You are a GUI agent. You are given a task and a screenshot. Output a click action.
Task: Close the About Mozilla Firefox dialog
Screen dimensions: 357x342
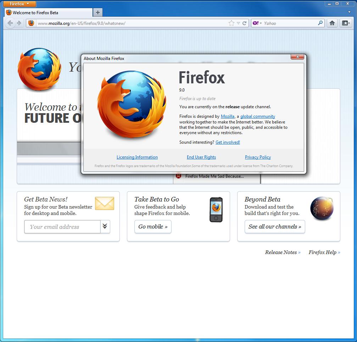click(x=297, y=57)
